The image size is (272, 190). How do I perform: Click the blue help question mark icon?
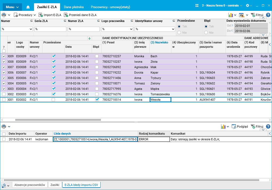click(268, 15)
